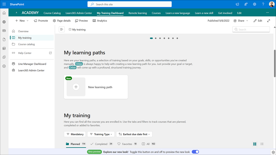Open the Course Catalog navigation item
This screenshot has width=276, height=155.
pyautogui.click(x=52, y=13)
